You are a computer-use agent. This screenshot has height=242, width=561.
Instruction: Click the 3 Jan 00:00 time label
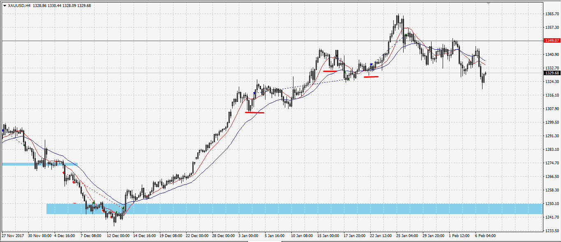pyautogui.click(x=249, y=236)
